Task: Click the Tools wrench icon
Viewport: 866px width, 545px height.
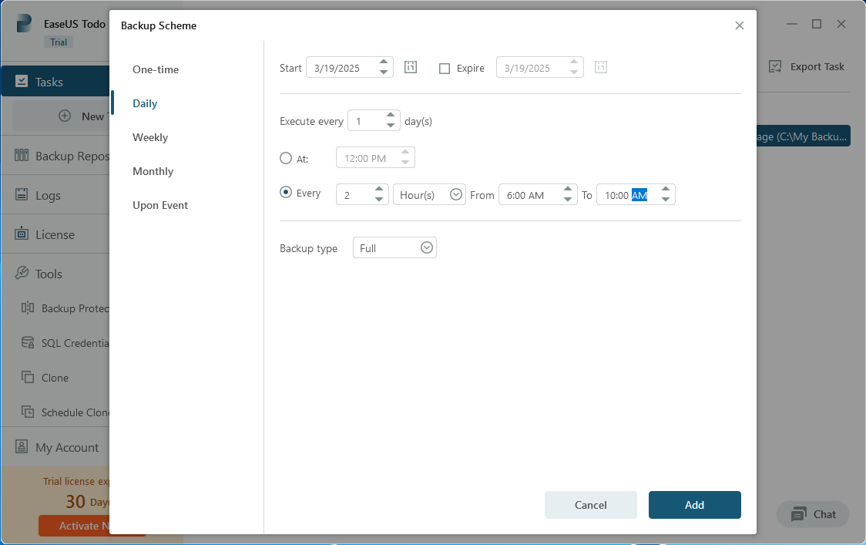Action: pyautogui.click(x=22, y=273)
